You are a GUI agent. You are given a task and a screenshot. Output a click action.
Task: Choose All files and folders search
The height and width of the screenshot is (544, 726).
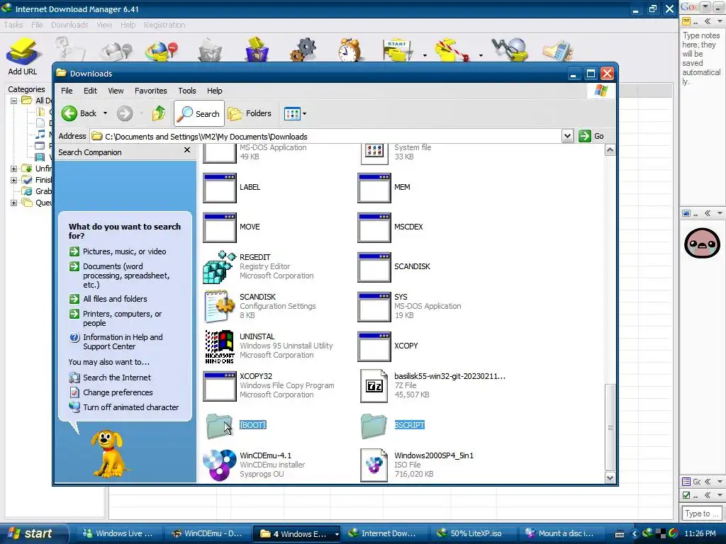point(115,299)
